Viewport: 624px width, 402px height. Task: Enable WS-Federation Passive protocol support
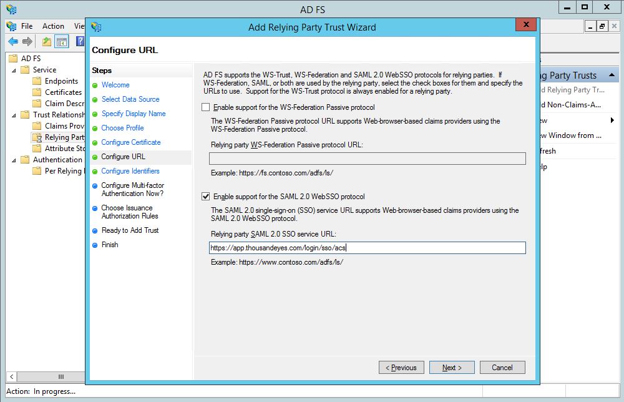[x=206, y=107]
